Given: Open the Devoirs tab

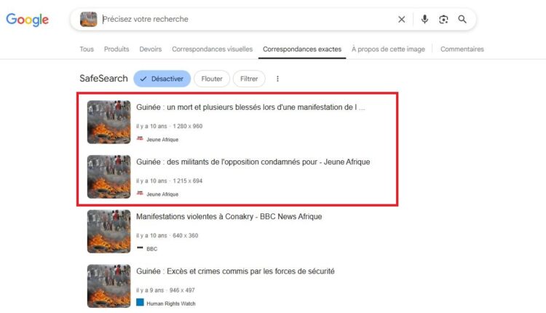Looking at the screenshot, I should point(151,49).
